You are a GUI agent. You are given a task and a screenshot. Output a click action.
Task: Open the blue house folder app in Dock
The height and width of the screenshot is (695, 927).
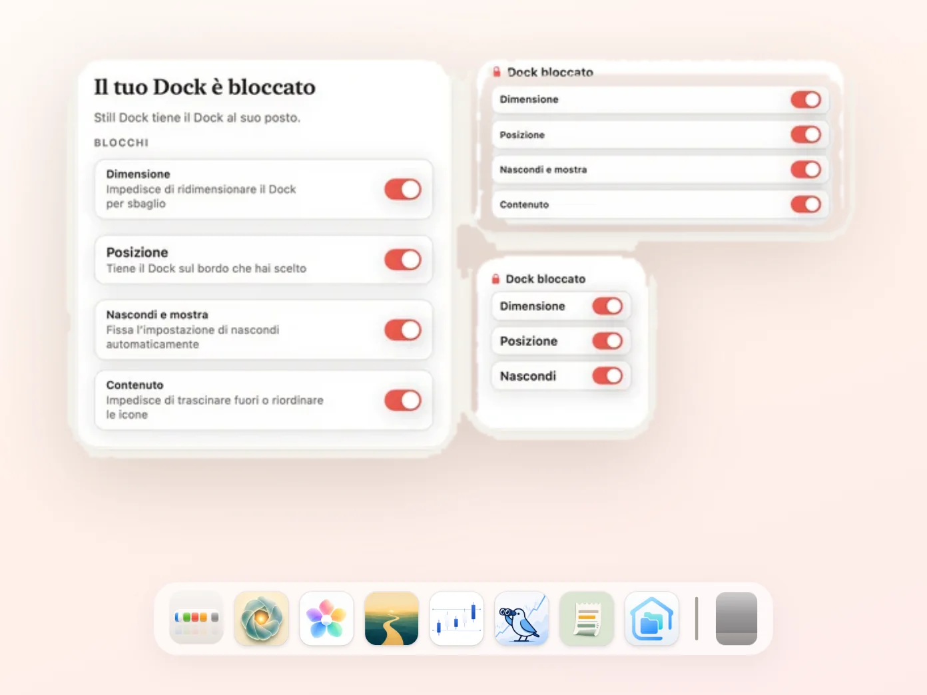652,618
